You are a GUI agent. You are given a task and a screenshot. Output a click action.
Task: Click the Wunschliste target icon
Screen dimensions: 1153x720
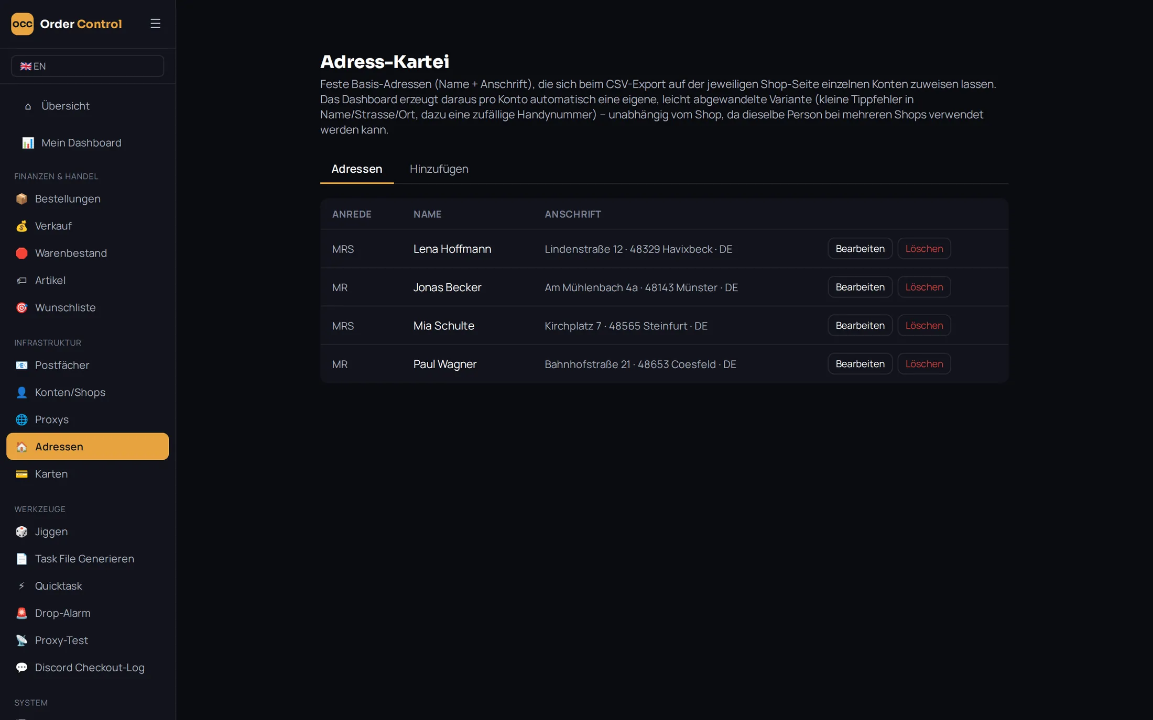click(21, 308)
